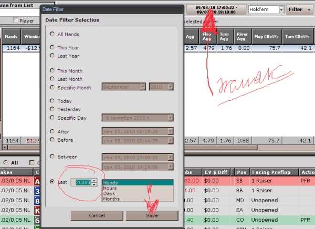Open the date range filter button
The image size is (315, 229).
216,9
